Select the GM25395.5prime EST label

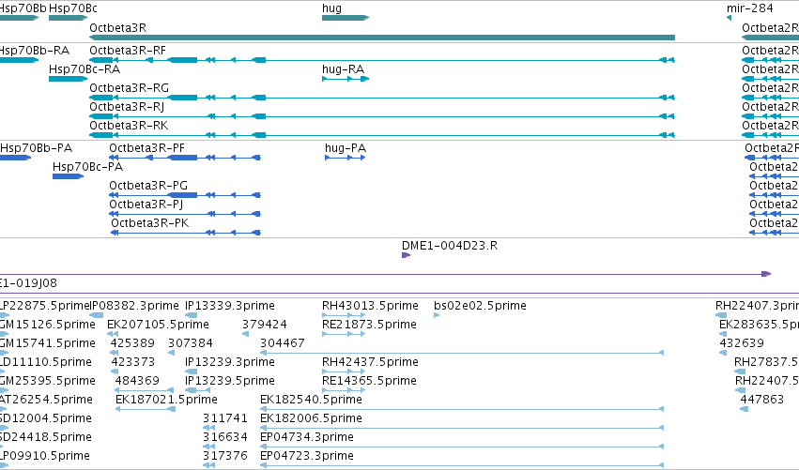[x=47, y=381]
